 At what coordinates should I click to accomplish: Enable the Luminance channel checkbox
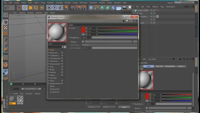pos(62,56)
